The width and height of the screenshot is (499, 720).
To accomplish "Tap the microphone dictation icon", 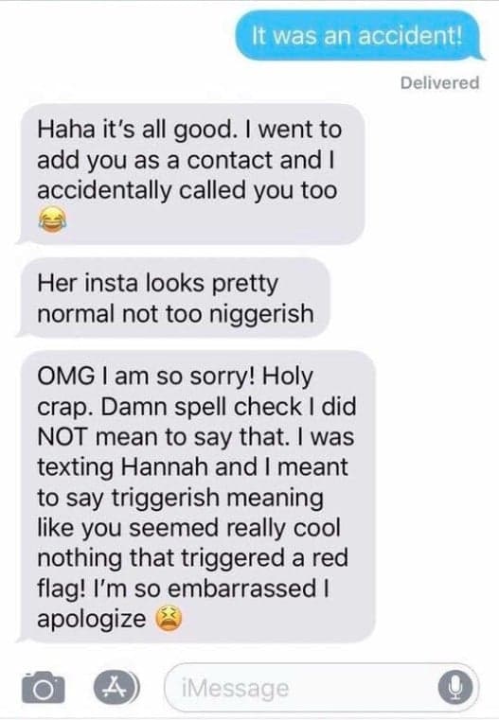I will click(x=454, y=688).
